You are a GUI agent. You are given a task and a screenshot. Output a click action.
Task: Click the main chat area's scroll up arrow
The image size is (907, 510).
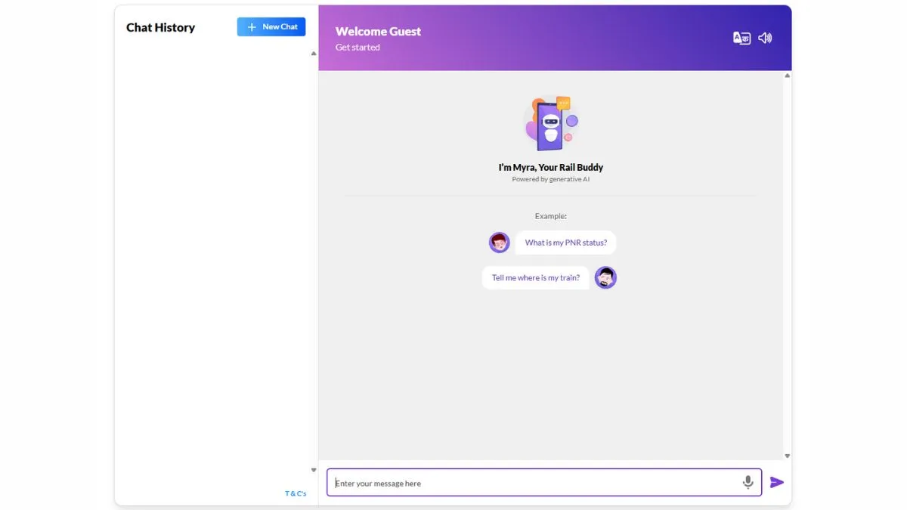(x=787, y=76)
